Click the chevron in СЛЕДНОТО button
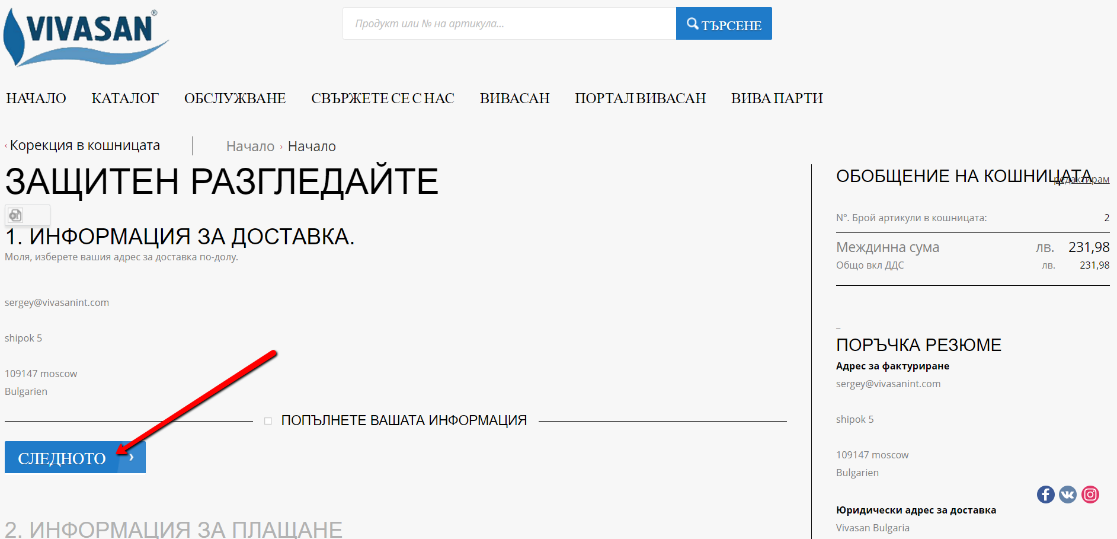This screenshot has width=1117, height=539. (x=132, y=457)
